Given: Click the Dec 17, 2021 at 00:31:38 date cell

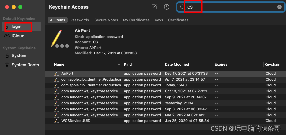Looking at the screenshot, I should pos(186,74).
